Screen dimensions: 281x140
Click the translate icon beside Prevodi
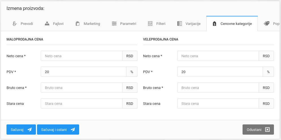pos(15,24)
